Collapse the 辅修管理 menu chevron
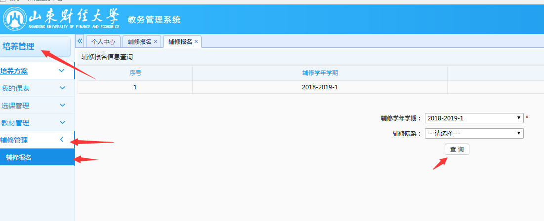This screenshot has height=221, width=544. coord(62,140)
